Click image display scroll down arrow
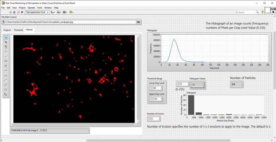 click(138, 121)
